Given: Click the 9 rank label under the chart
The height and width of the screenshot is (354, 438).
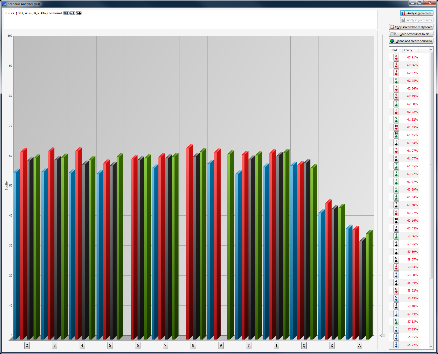Looking at the screenshot, I should (221, 345).
